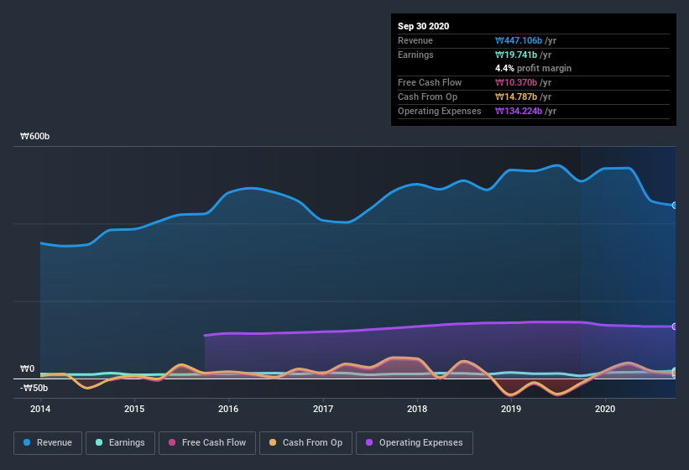Hide the Free Cash Flow series
This screenshot has width=689, height=470.
coord(209,442)
